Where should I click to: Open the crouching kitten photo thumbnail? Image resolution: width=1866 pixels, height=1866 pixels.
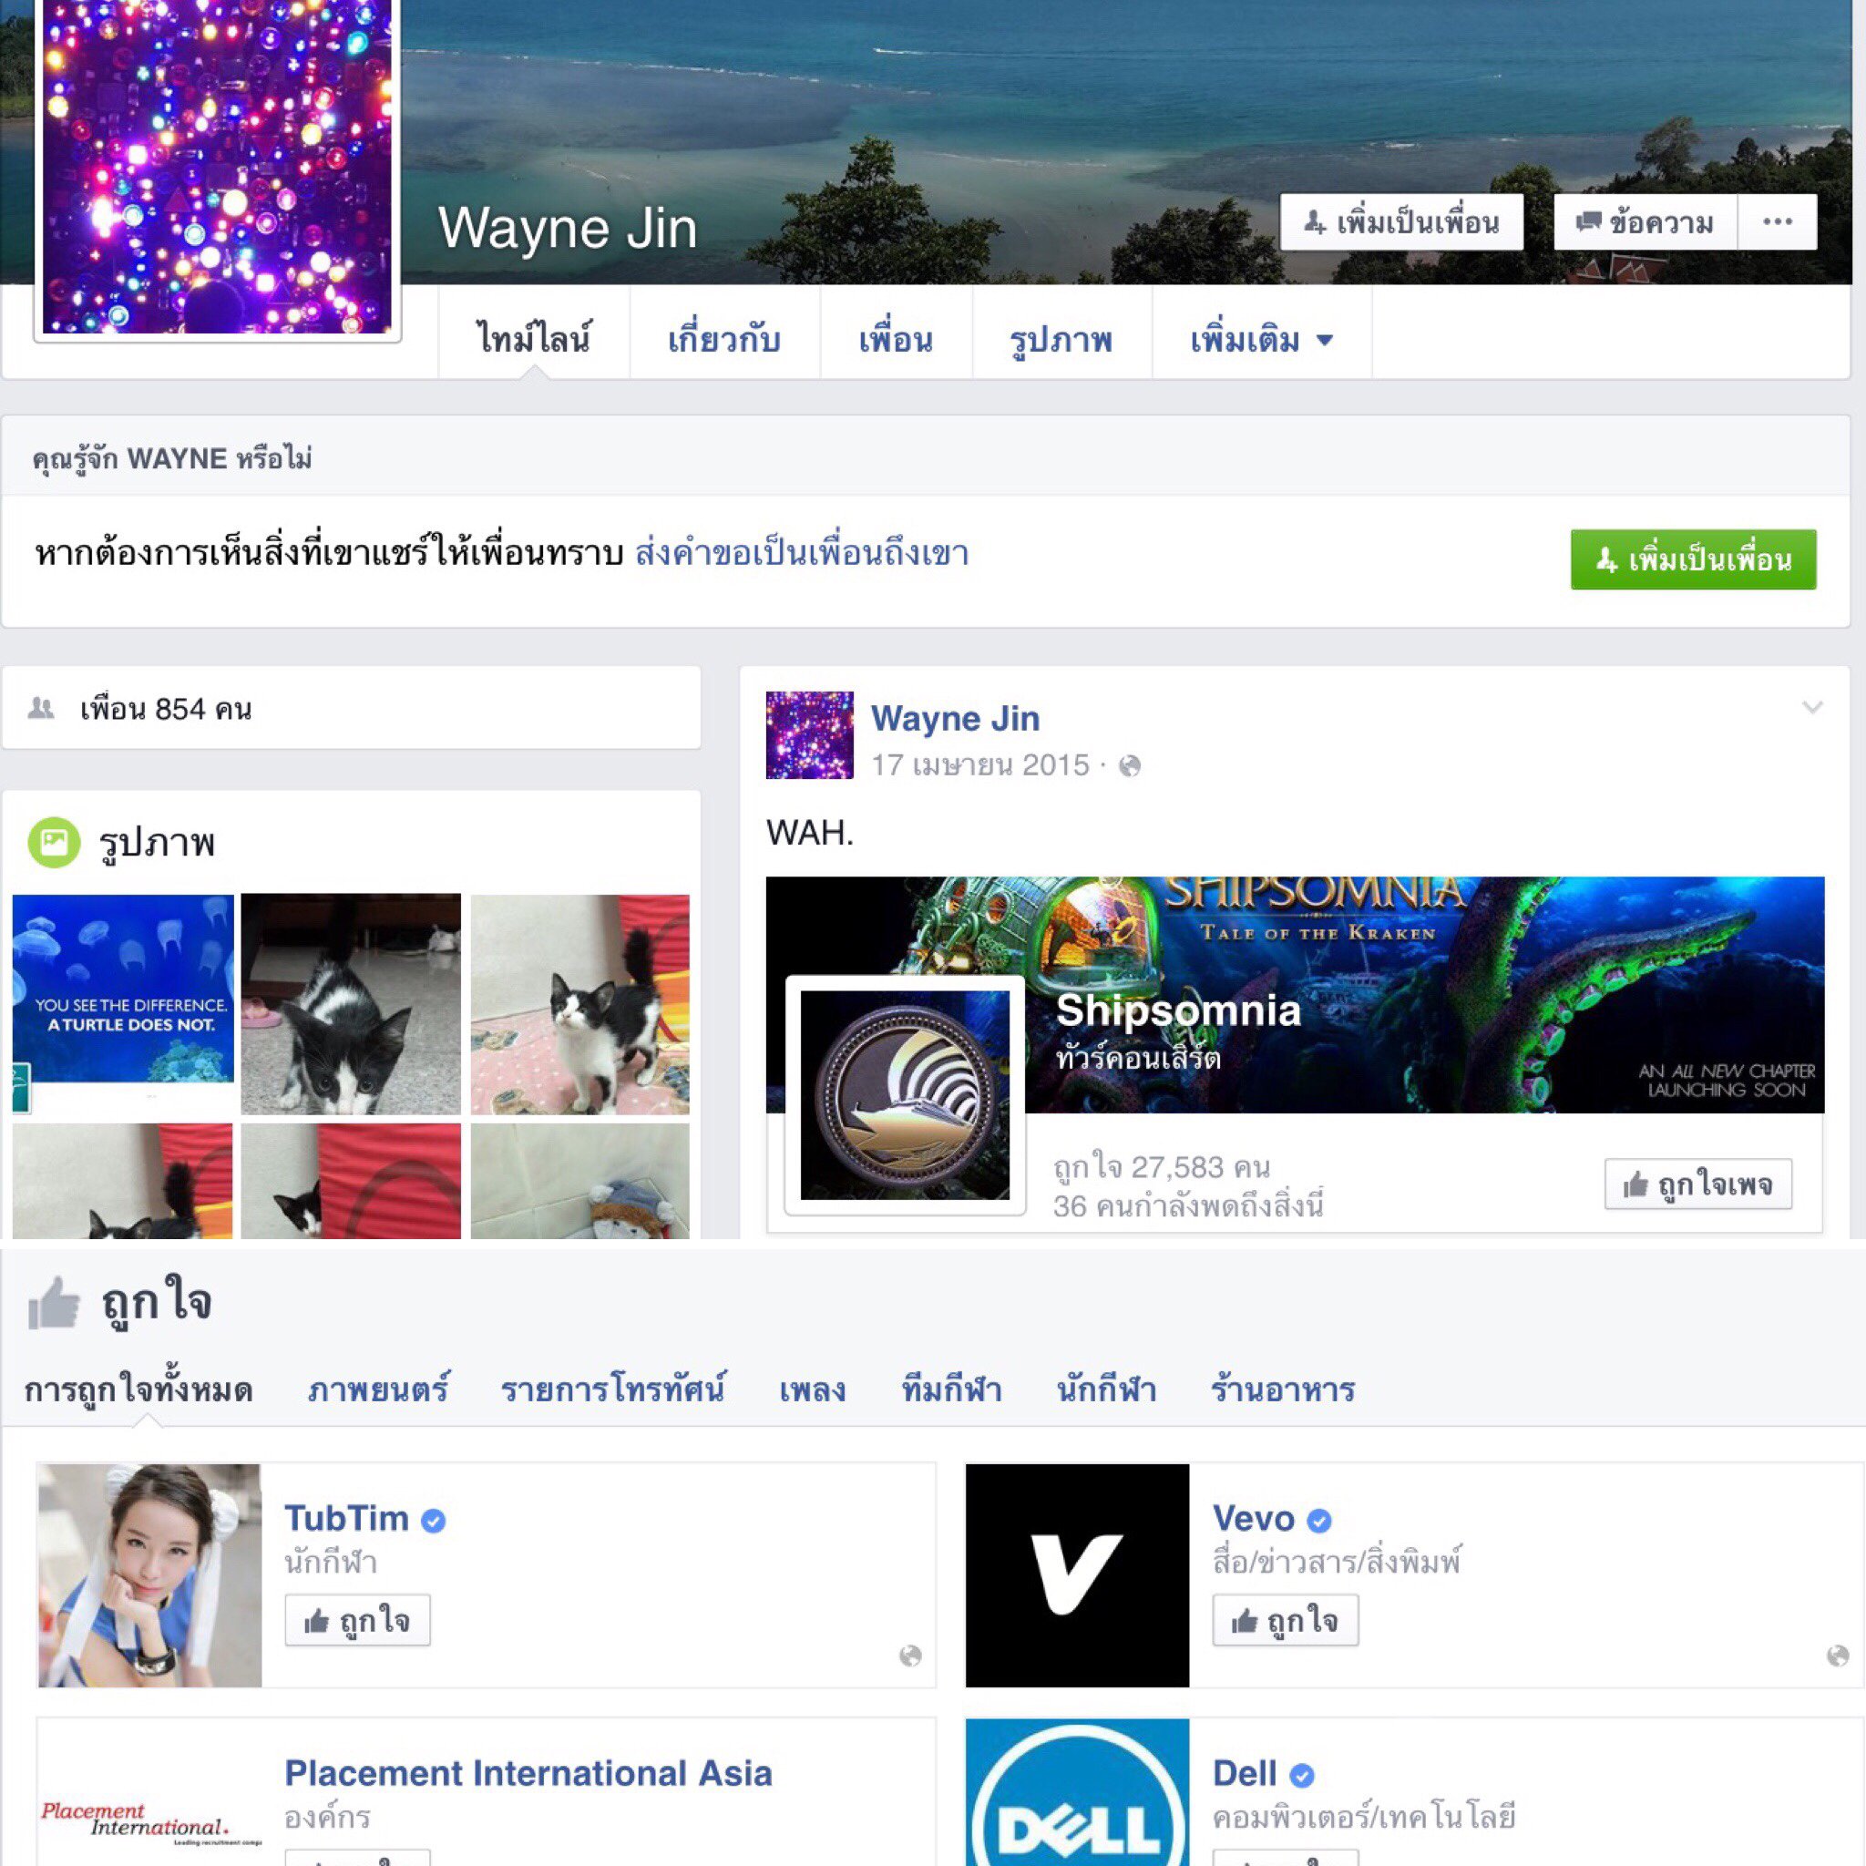pyautogui.click(x=351, y=1003)
